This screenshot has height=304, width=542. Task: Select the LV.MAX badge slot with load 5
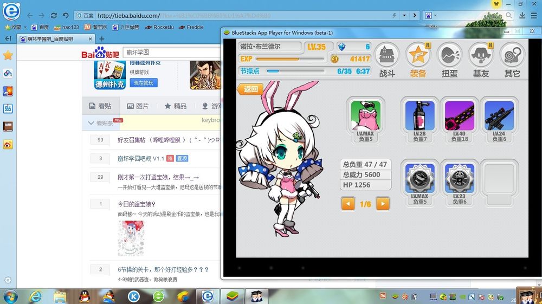420,183
